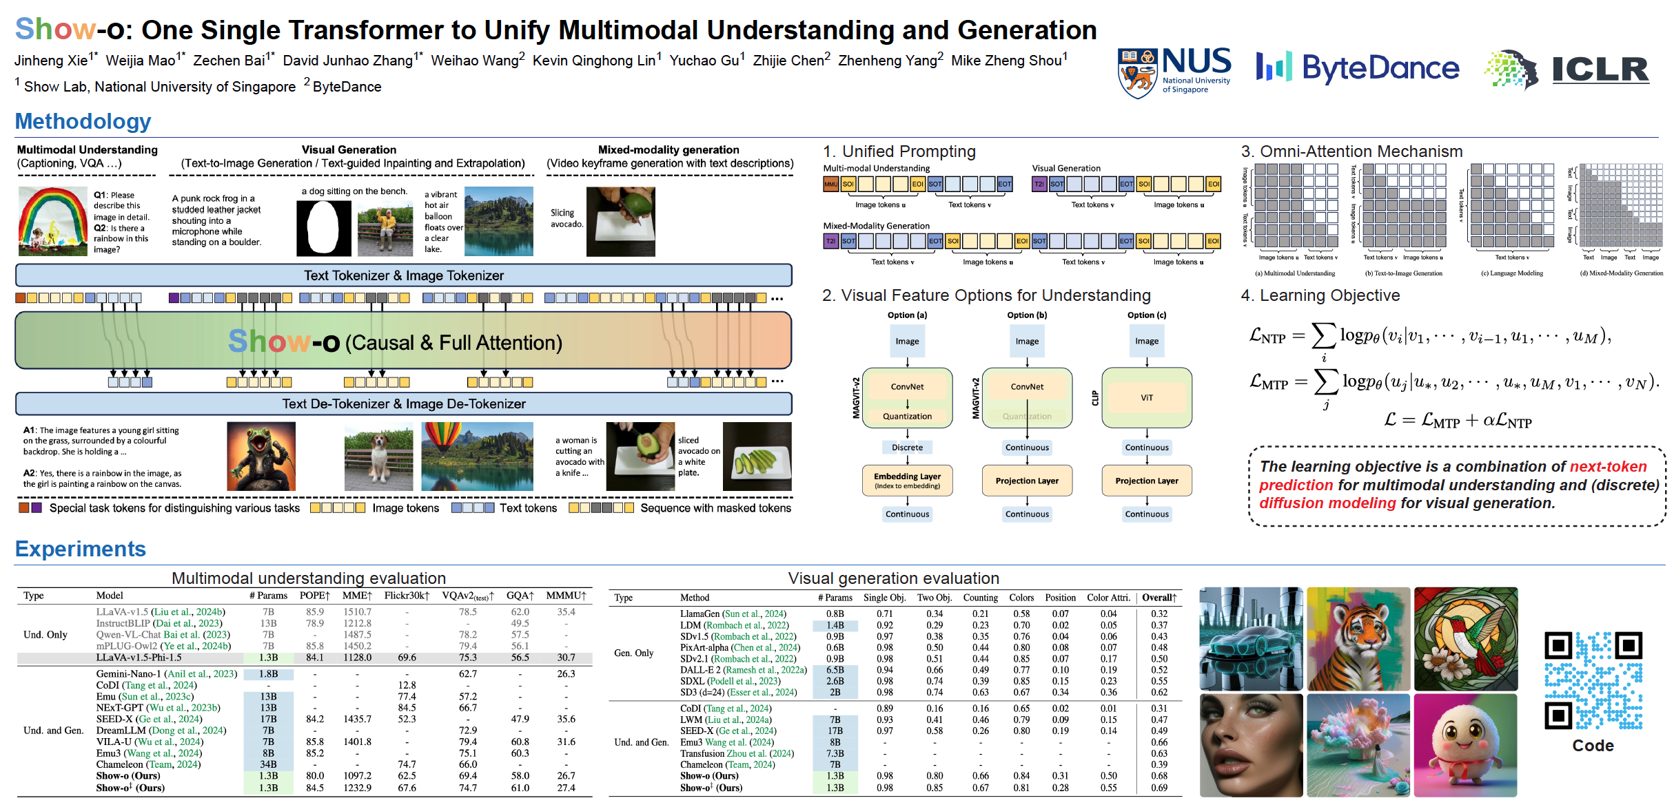Open the Experiments section heading
Viewport: 1674px width, 807px height.
click(x=81, y=549)
